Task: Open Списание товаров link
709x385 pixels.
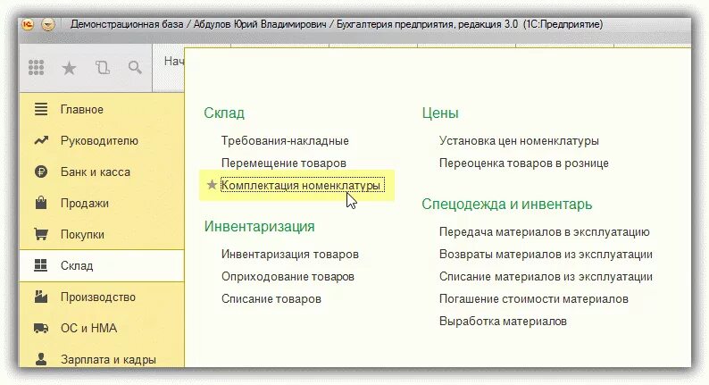Action: click(x=271, y=299)
